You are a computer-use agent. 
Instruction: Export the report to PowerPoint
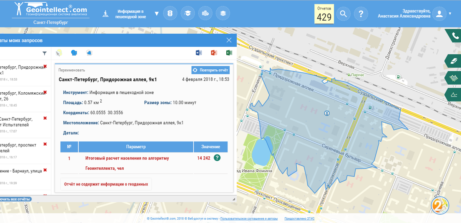click(214, 52)
